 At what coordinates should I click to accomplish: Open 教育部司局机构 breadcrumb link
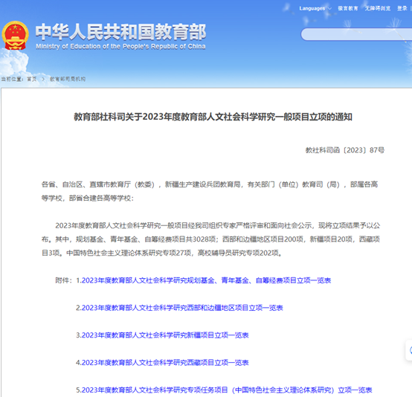click(68, 79)
